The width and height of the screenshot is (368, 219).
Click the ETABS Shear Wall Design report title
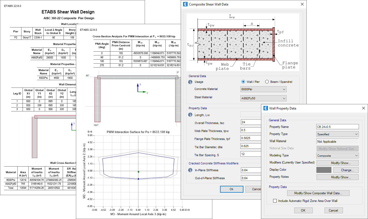(68, 12)
